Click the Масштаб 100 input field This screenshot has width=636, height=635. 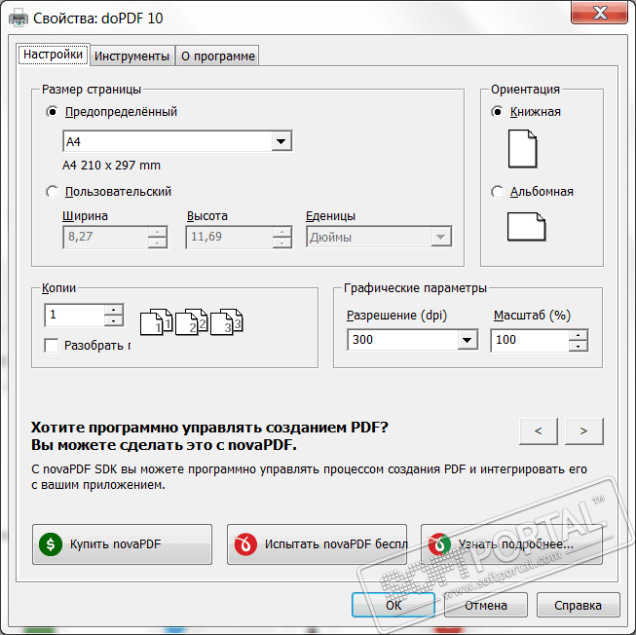(x=530, y=340)
